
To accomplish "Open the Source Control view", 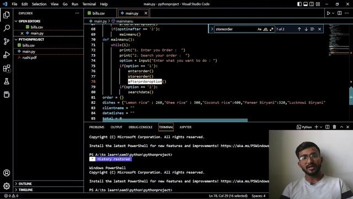I will pos(7,41).
